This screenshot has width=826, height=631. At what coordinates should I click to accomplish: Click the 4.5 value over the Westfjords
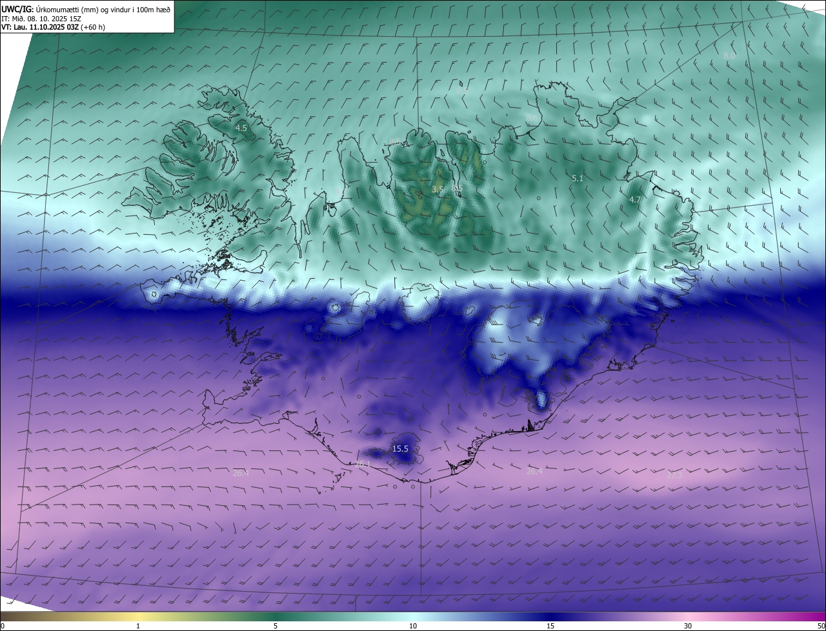(x=241, y=128)
